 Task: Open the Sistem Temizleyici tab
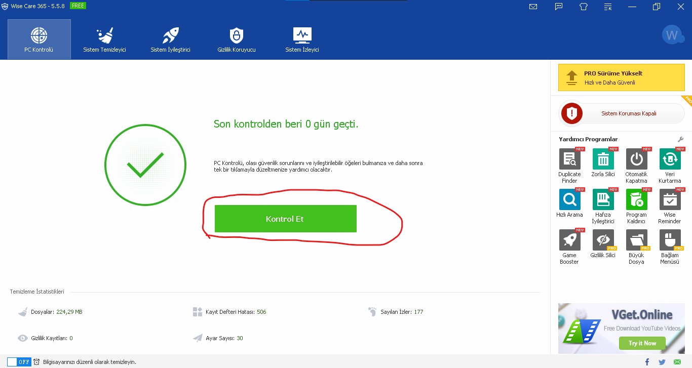[105, 39]
